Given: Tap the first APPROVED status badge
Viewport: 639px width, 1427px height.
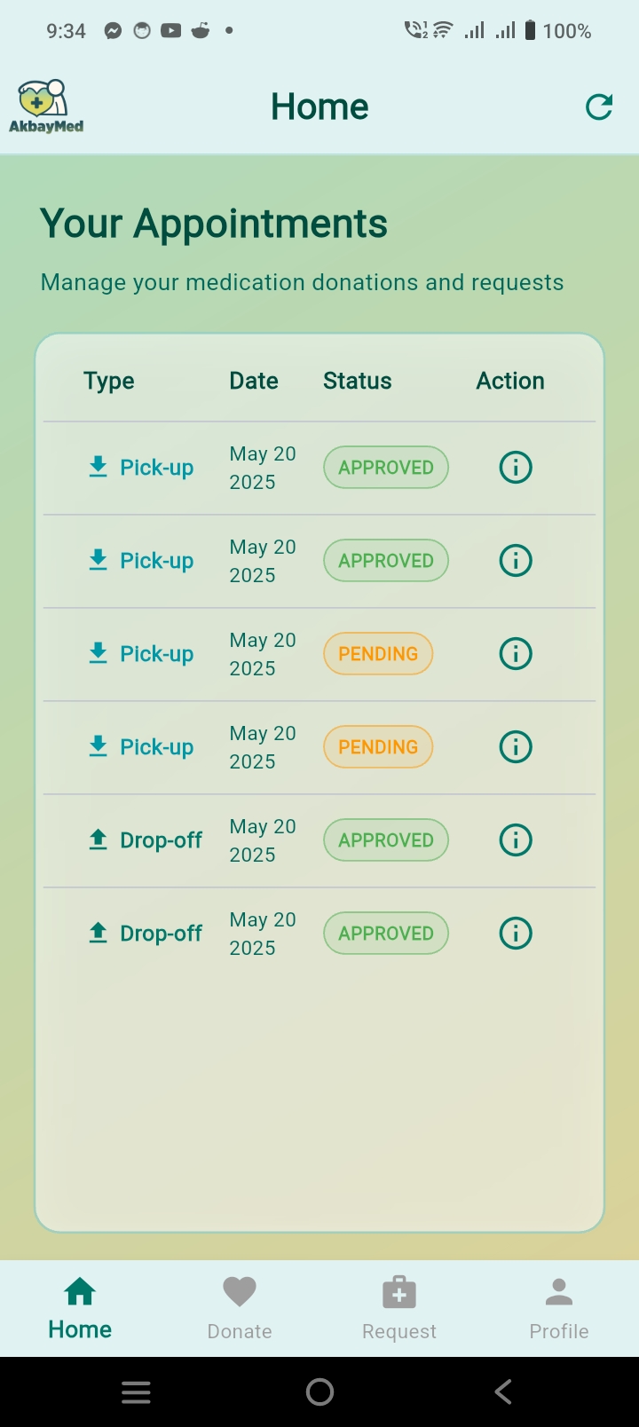Looking at the screenshot, I should tap(386, 468).
